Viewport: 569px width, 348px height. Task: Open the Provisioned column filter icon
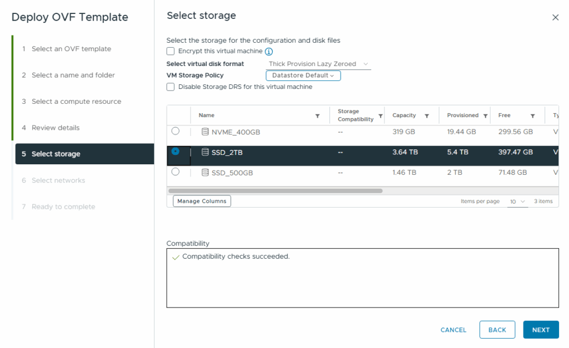coord(485,116)
